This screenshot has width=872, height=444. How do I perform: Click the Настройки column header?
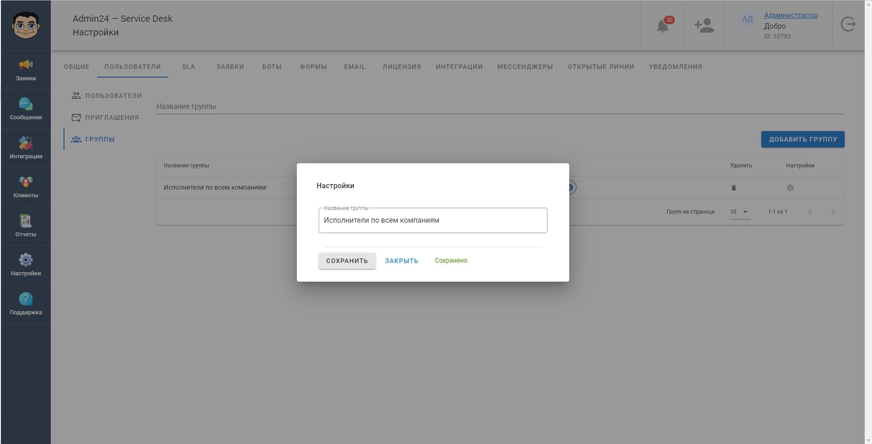pos(800,165)
